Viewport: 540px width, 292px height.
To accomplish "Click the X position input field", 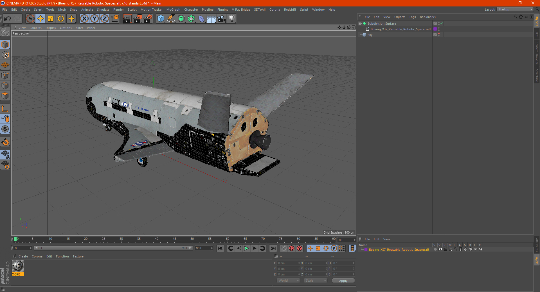I will (289, 263).
